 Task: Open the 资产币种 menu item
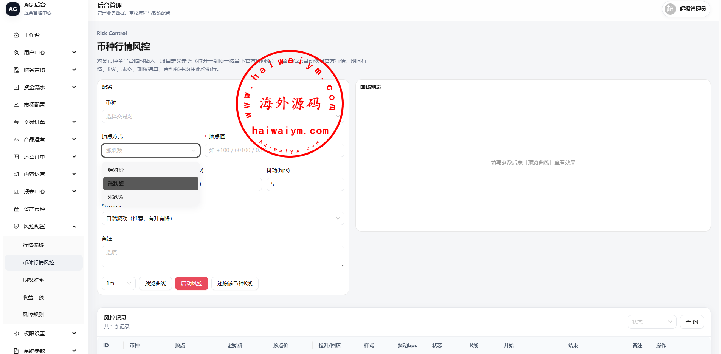coord(44,209)
